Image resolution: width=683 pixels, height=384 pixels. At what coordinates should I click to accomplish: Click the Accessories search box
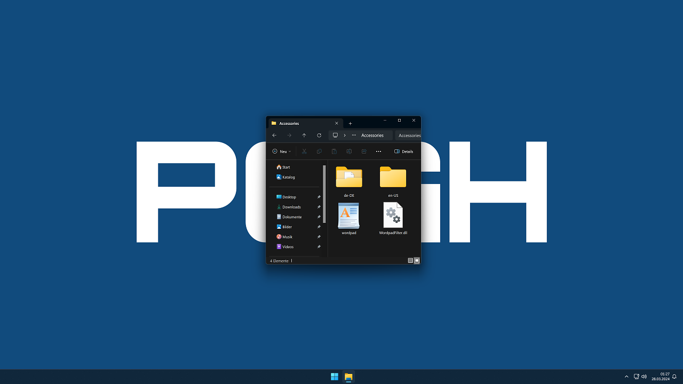point(408,135)
